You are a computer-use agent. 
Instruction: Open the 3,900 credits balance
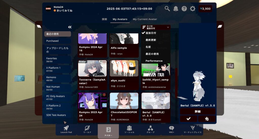[x=205, y=9]
